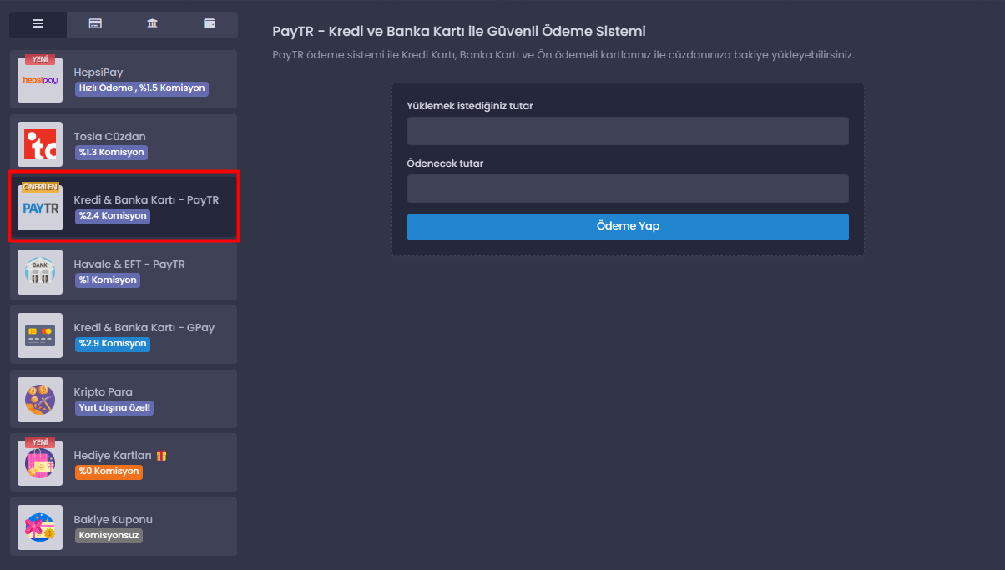
Task: Click the Hediye Kartları gift bag icon
Action: pos(40,463)
